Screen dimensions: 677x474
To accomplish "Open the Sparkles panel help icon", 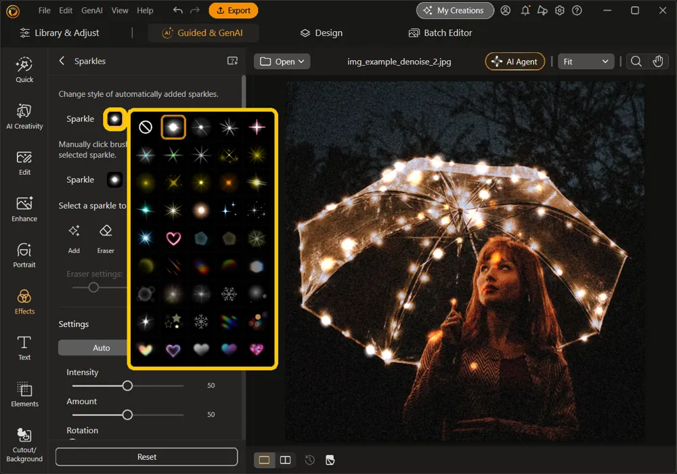I will pos(232,61).
